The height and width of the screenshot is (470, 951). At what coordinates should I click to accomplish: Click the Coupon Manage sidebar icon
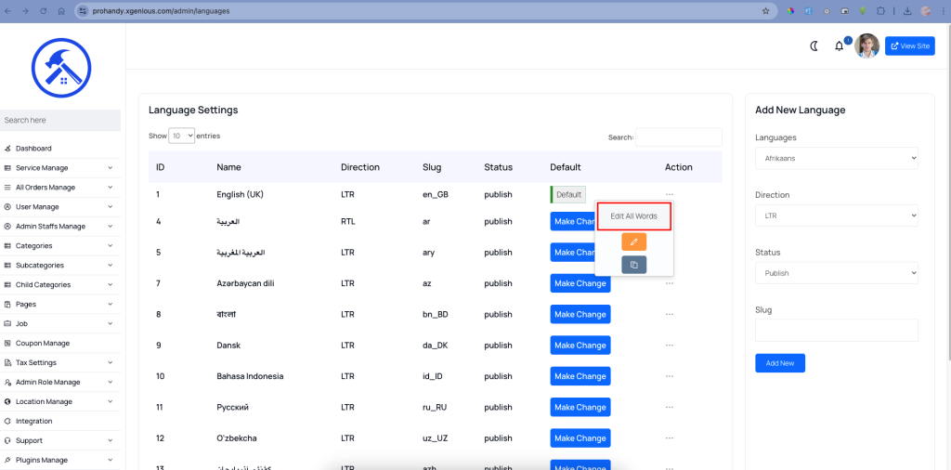coord(7,344)
